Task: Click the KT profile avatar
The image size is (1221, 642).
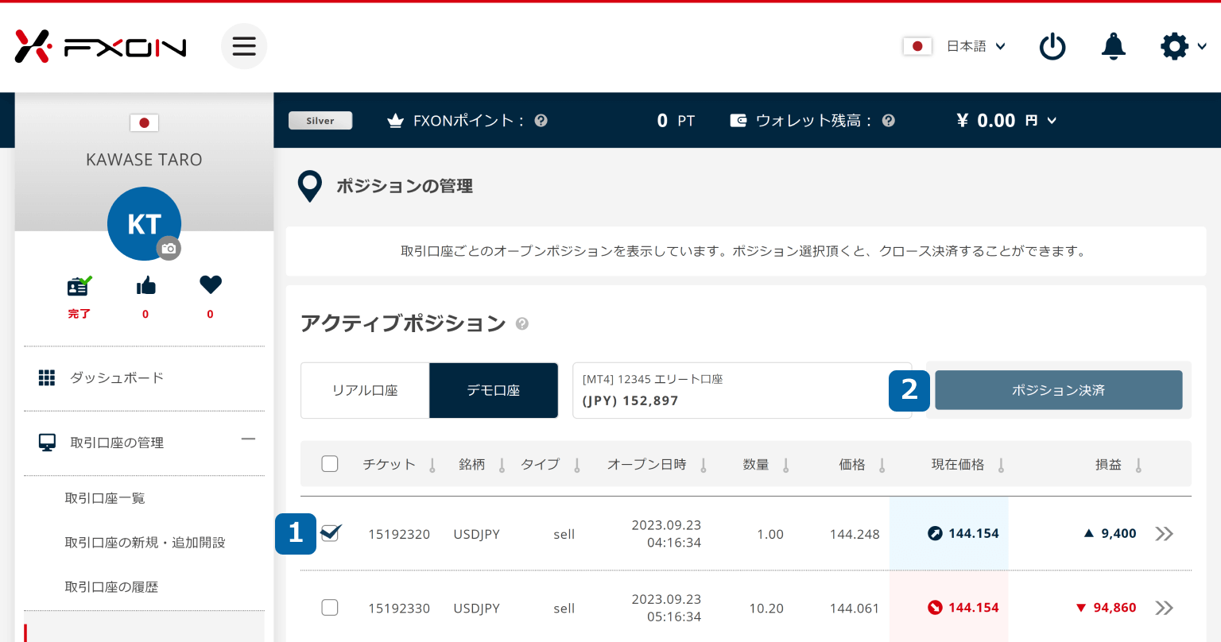Action: pos(144,224)
